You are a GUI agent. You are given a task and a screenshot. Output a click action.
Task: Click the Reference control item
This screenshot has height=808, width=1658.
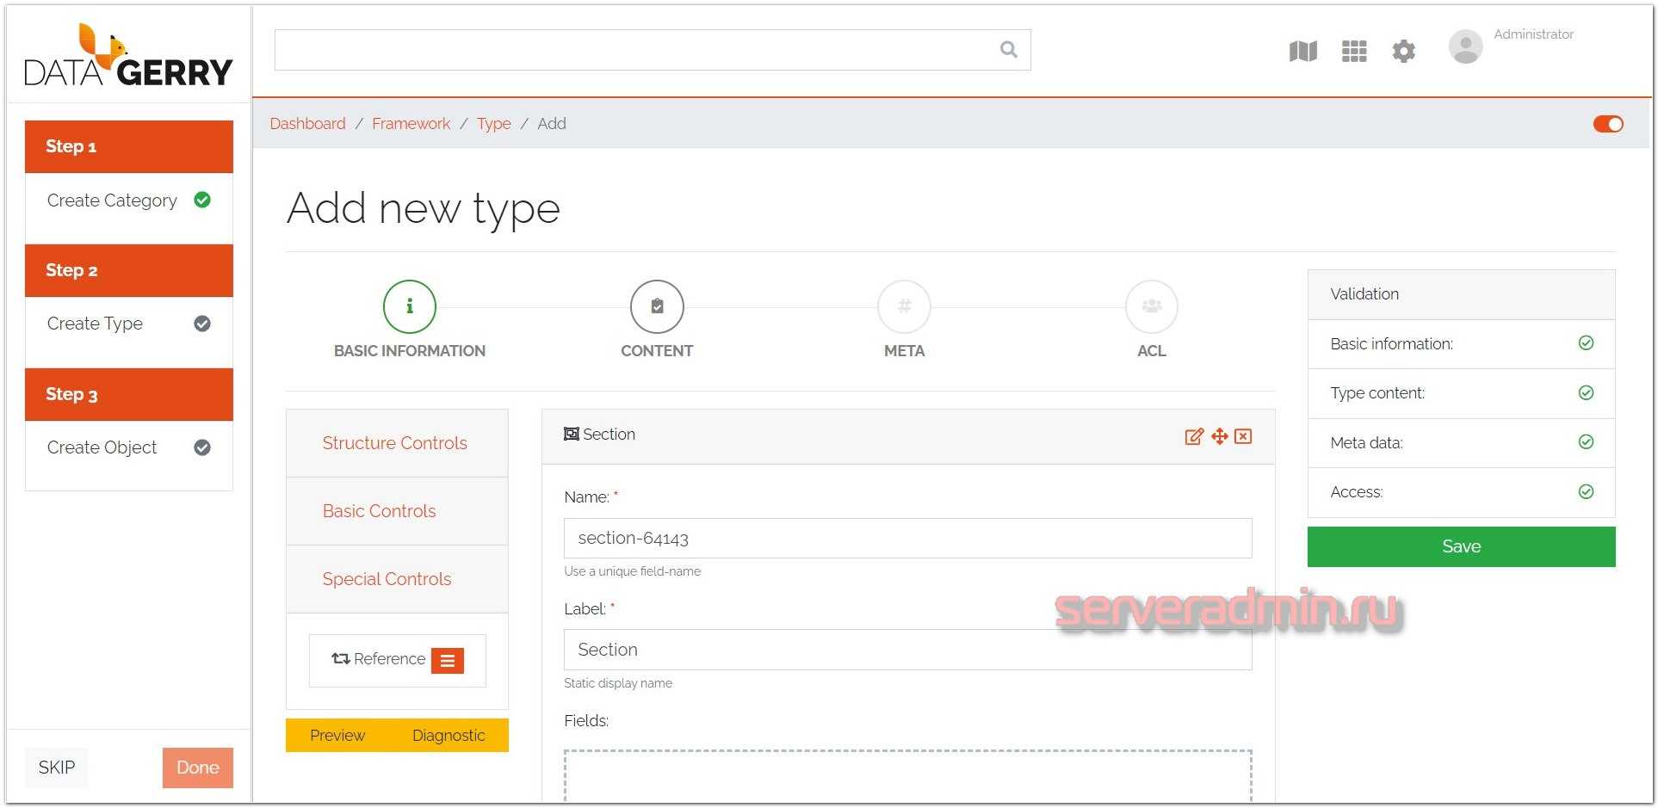click(x=397, y=660)
